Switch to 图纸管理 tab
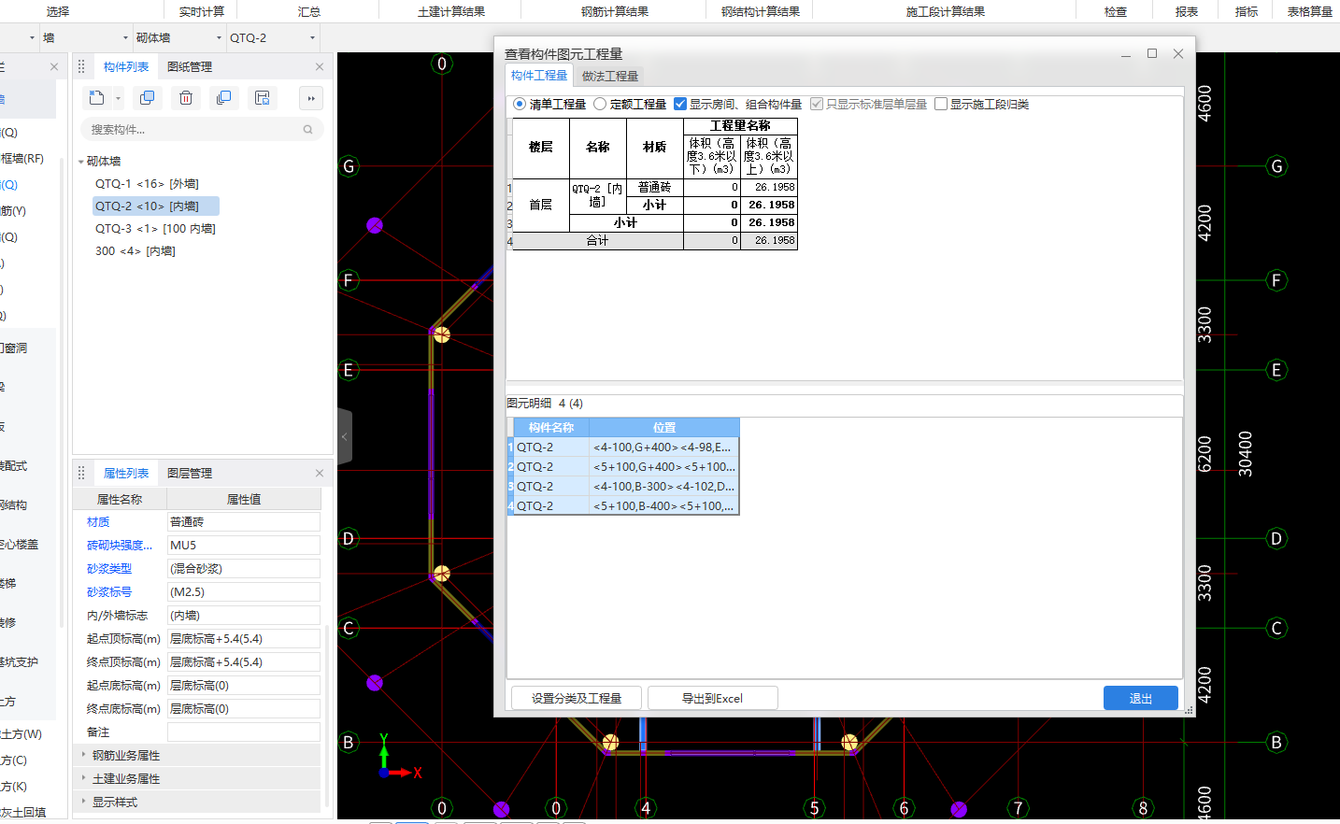Screen dimensions: 1340x824 tap(190, 66)
